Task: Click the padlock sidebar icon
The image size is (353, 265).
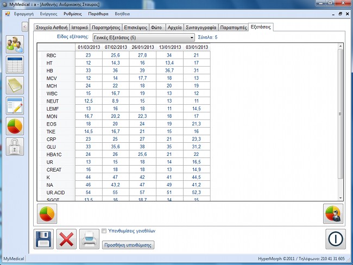Action: pyautogui.click(x=15, y=146)
